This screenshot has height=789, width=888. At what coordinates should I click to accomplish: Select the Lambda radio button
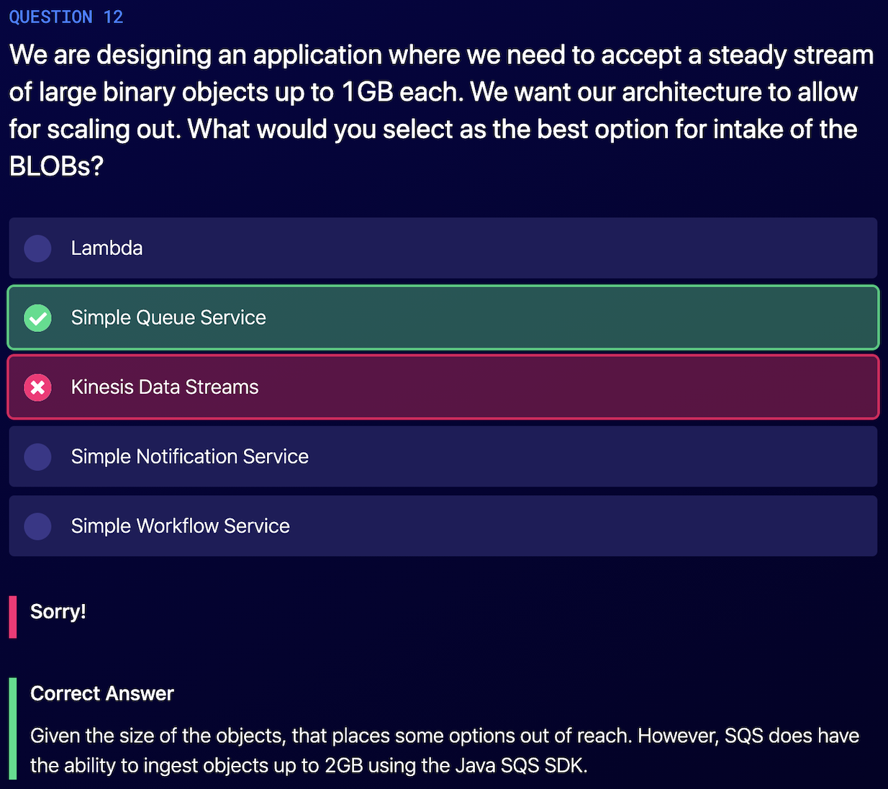37,248
